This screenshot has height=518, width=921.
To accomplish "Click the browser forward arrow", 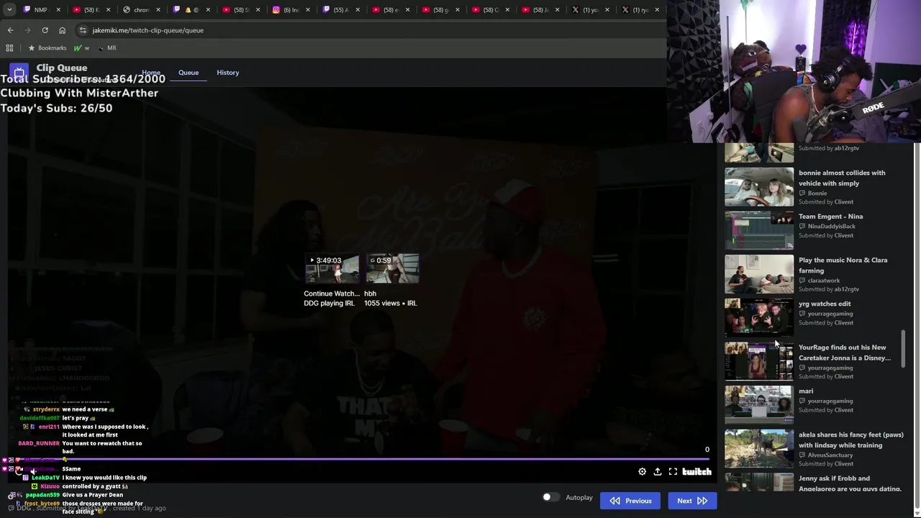I will (27, 30).
